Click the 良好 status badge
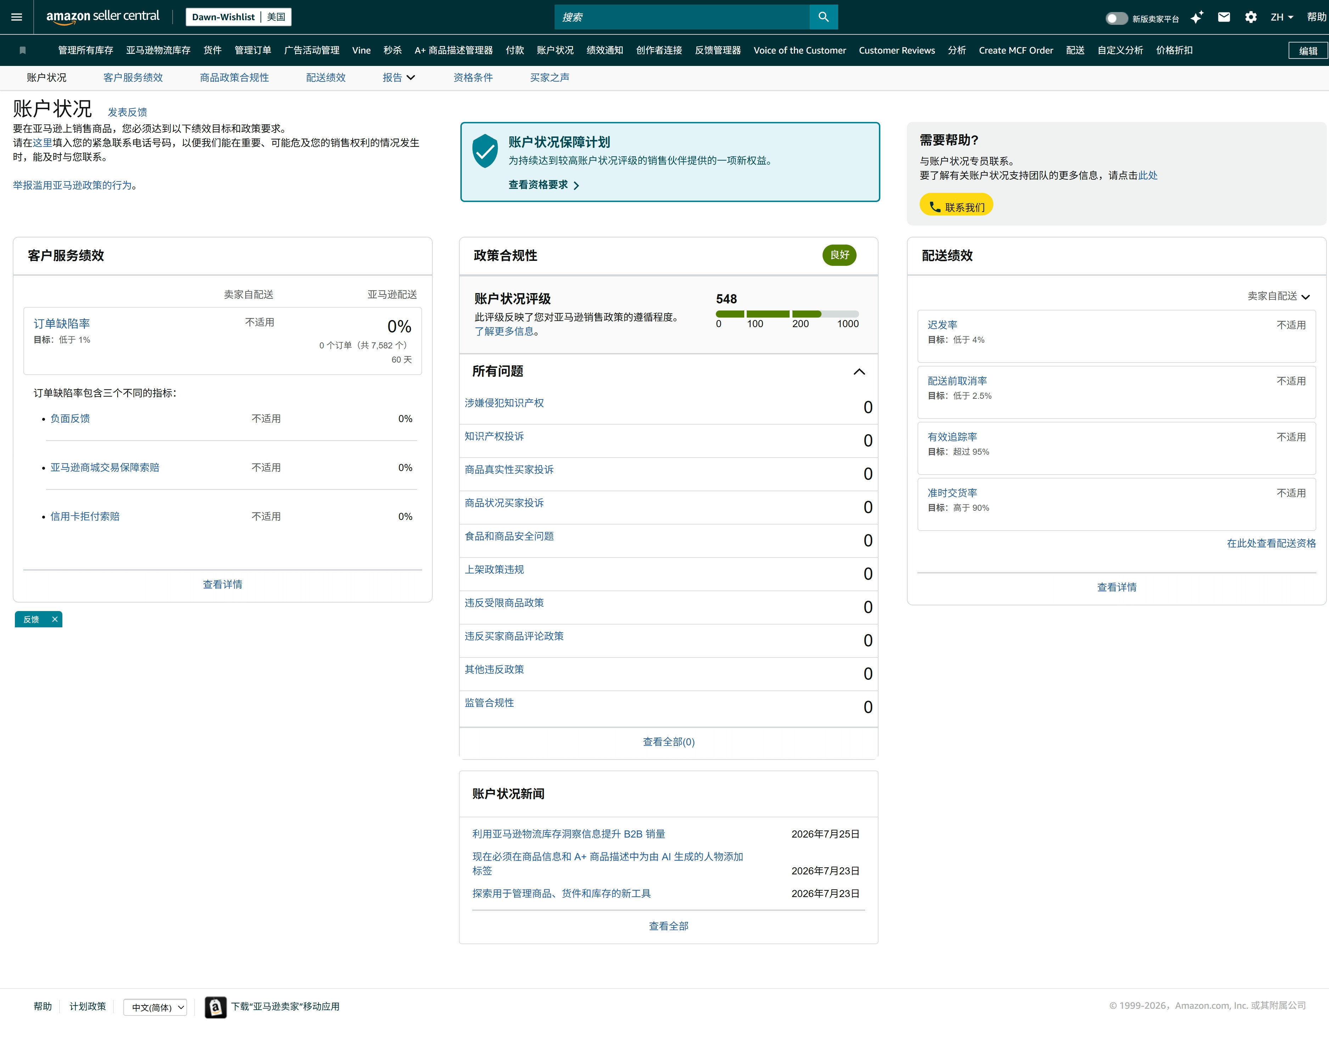 click(x=839, y=255)
